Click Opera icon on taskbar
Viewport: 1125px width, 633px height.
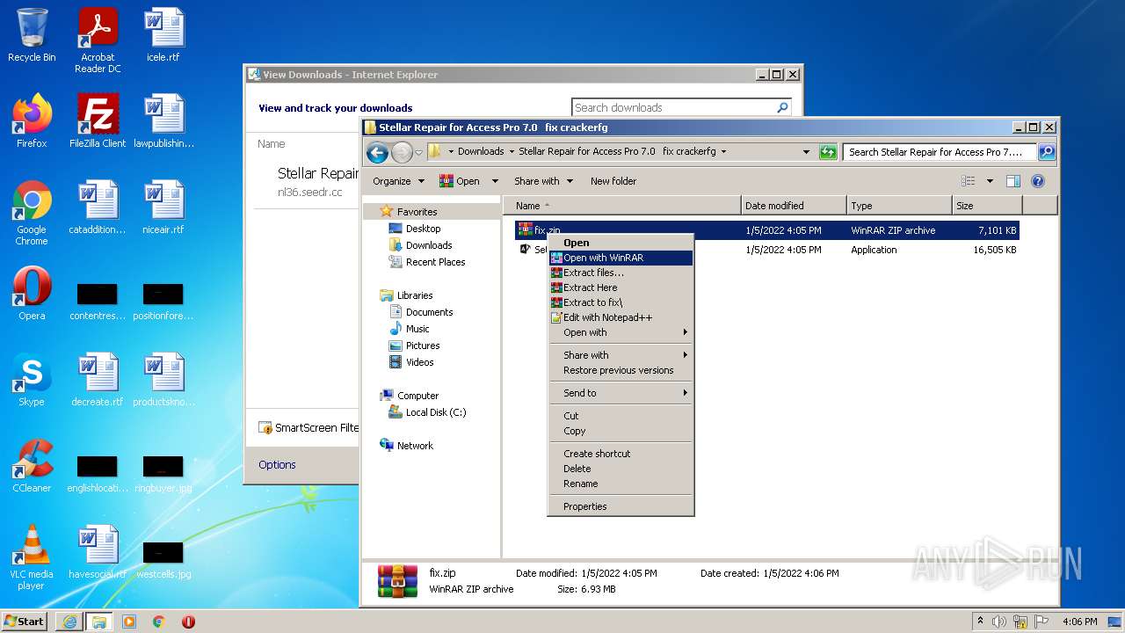click(188, 622)
